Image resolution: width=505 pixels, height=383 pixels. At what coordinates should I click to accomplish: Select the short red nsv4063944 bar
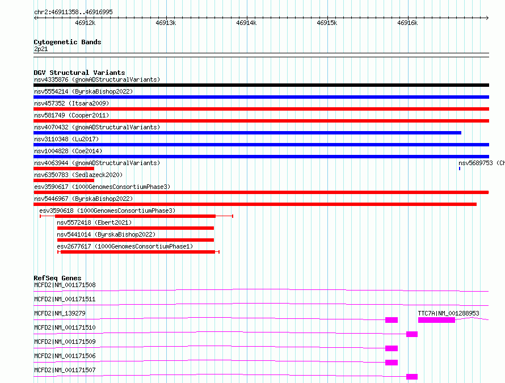point(64,169)
